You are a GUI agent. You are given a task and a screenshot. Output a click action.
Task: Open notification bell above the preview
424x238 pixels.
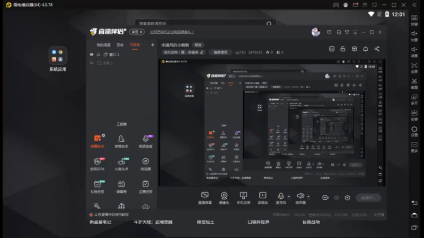click(365, 49)
